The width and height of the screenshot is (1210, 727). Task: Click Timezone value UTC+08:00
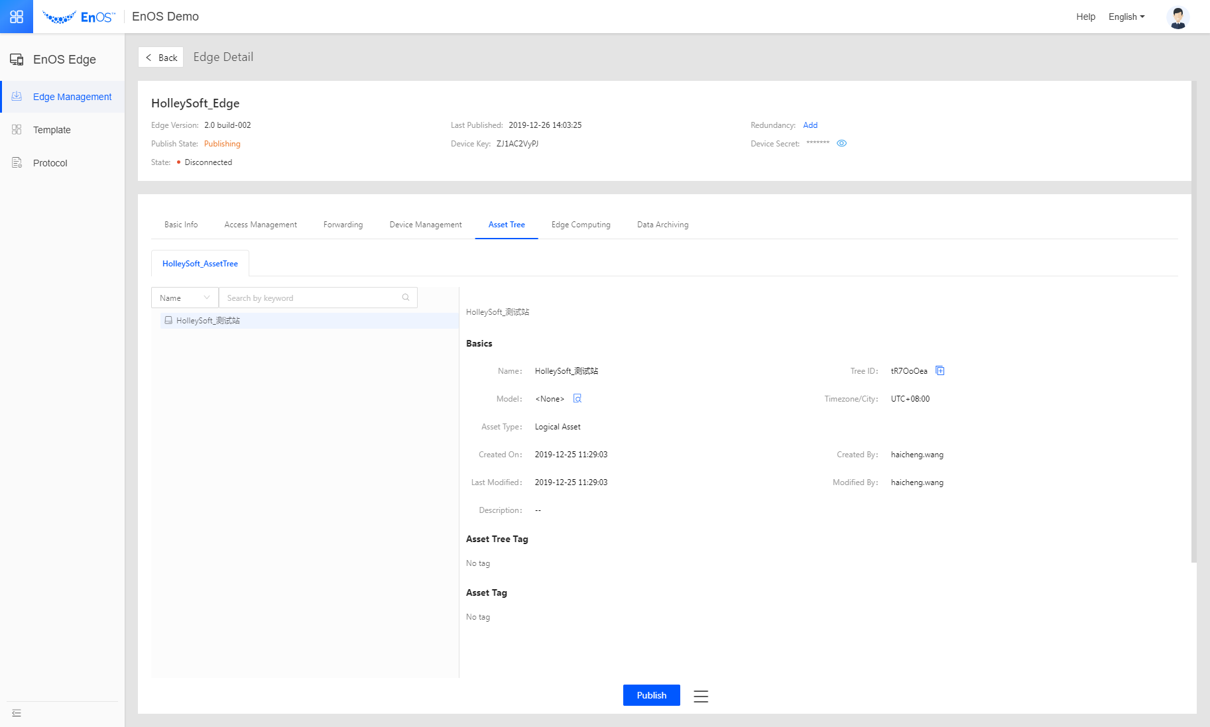(910, 399)
